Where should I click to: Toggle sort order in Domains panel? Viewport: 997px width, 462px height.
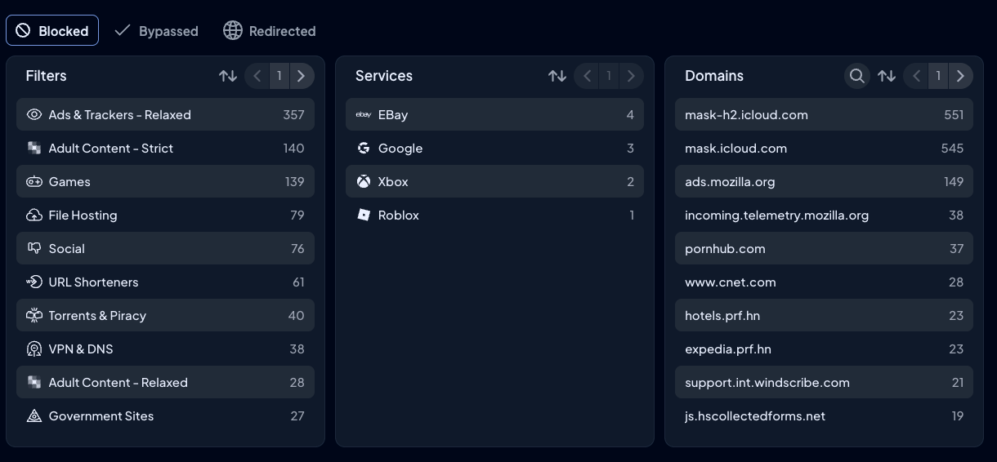pyautogui.click(x=887, y=76)
